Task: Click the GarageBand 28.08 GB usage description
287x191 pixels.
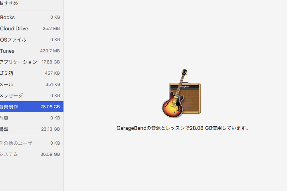Action: pos(182,128)
